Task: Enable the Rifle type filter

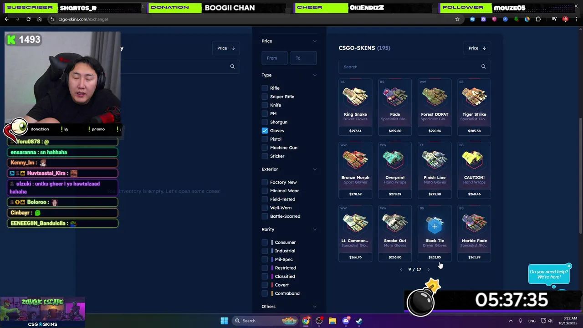Action: [265, 88]
